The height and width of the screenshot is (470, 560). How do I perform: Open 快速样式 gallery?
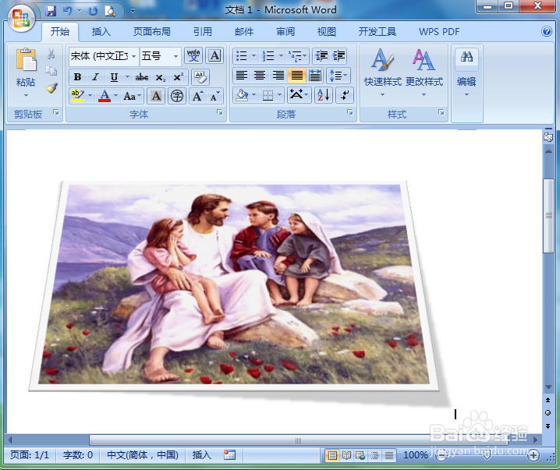382,73
